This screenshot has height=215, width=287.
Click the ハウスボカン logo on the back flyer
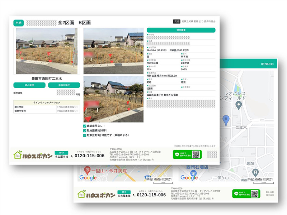point(96,194)
